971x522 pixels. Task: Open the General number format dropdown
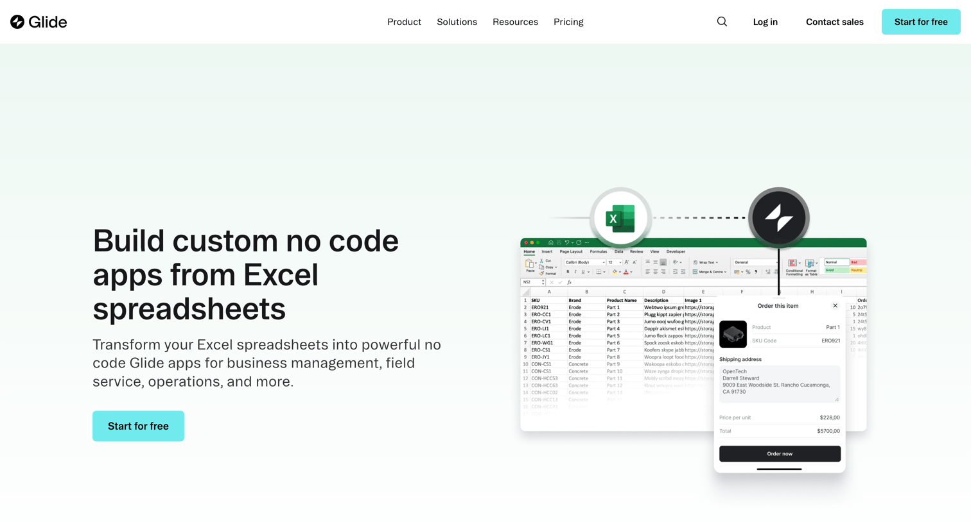point(755,262)
